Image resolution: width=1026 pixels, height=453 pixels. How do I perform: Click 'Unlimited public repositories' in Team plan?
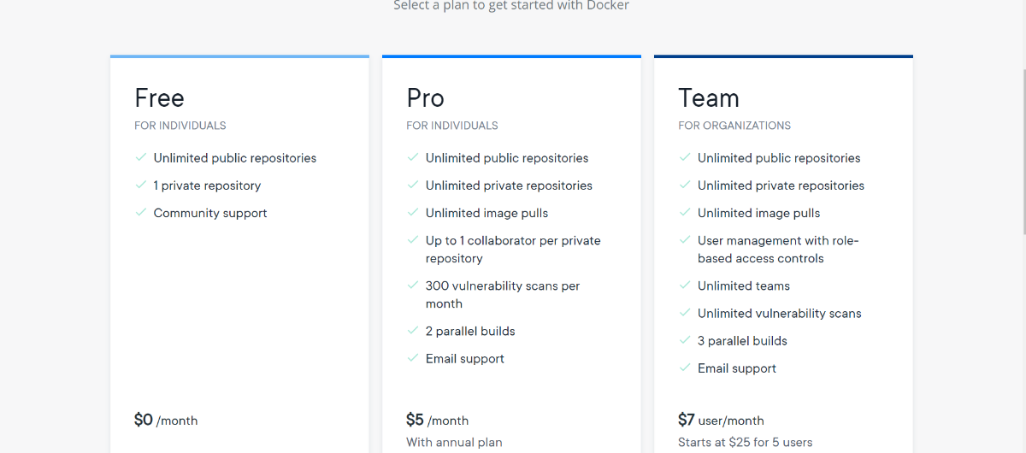779,158
